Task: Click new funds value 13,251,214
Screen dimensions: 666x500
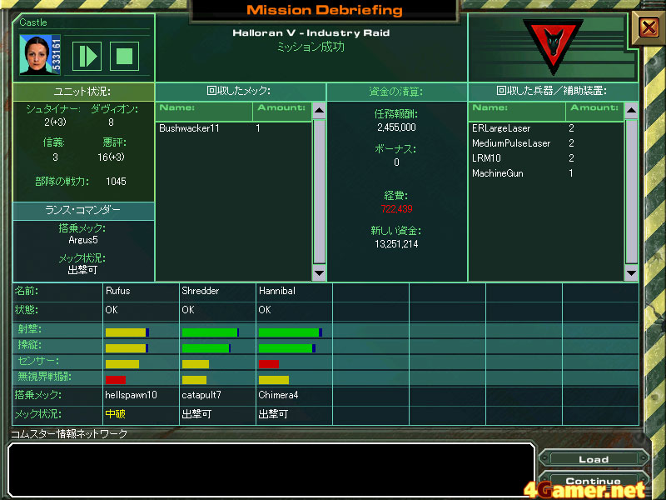Action: (x=396, y=244)
